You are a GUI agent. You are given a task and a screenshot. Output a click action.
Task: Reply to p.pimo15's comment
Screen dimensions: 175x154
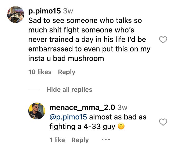point(67,72)
